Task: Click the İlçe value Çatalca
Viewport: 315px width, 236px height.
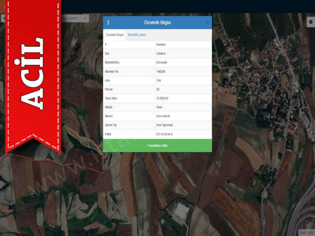Action: pyautogui.click(x=161, y=54)
